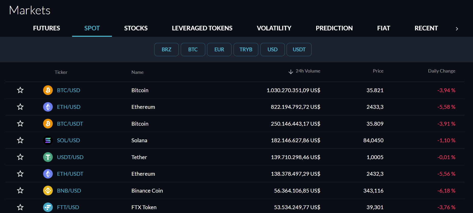
Task: Click the Bitcoin icon beside BTC/USDT
Action: (48, 124)
